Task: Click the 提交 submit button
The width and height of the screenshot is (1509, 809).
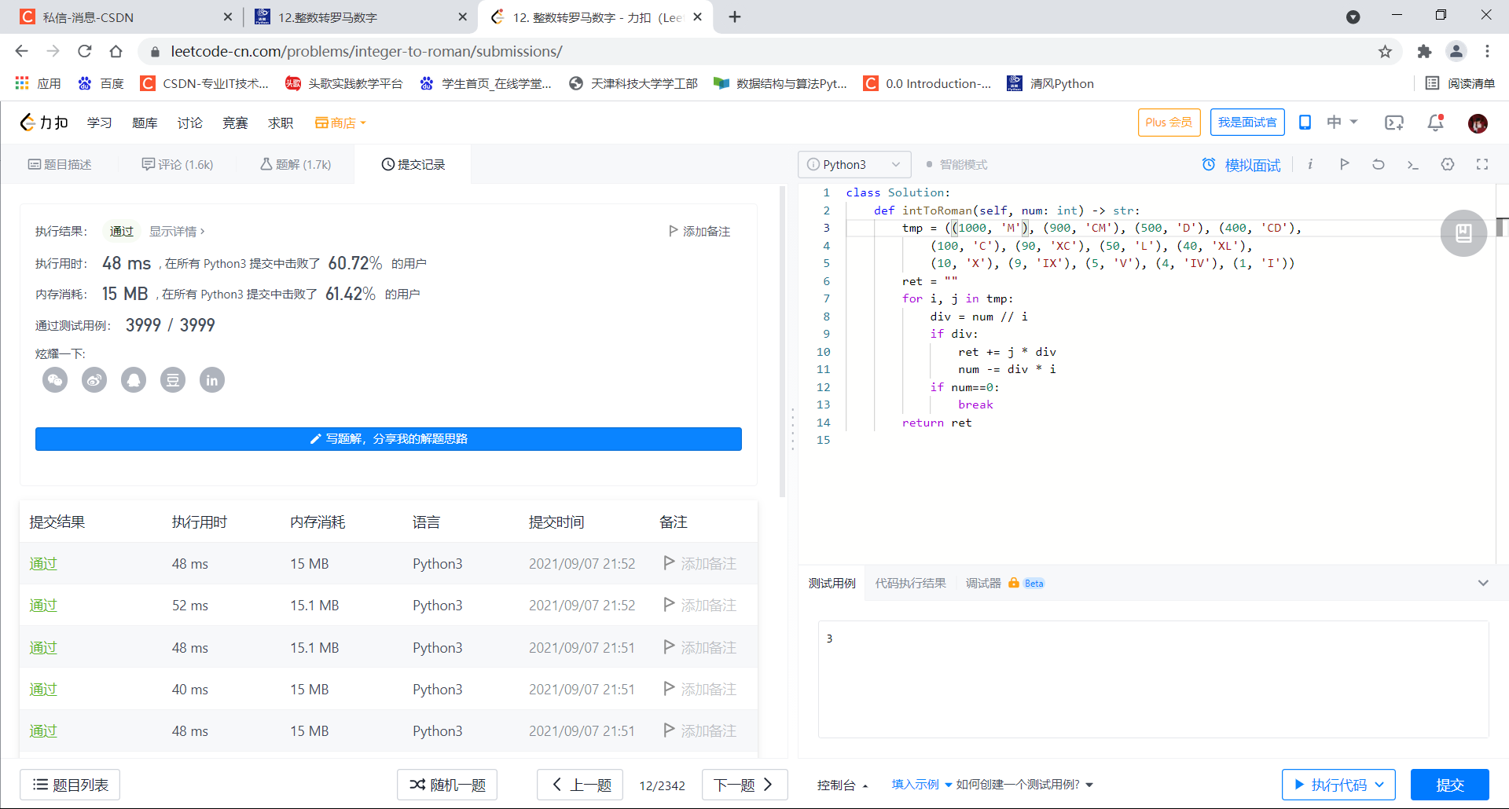Action: click(x=1449, y=785)
